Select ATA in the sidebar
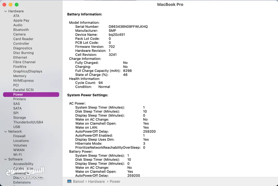The height and width of the screenshot is (186, 278). (x=16, y=16)
